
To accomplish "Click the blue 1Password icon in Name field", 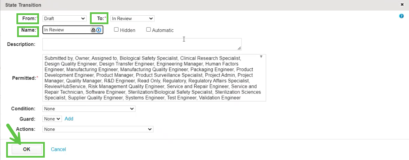I will point(98,30).
